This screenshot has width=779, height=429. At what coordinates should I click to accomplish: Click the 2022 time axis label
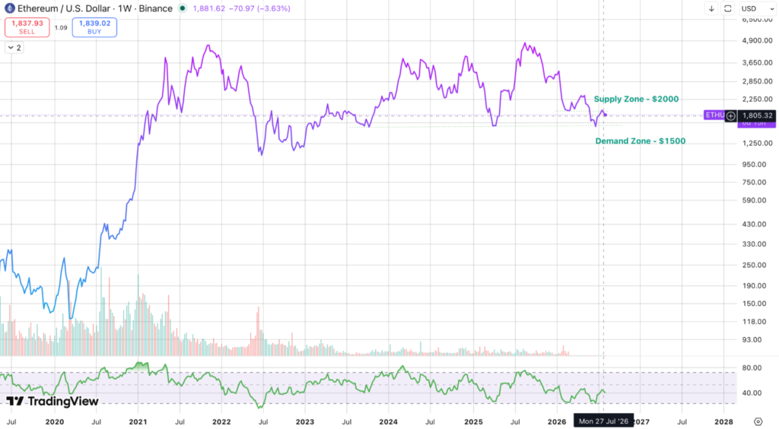click(221, 422)
